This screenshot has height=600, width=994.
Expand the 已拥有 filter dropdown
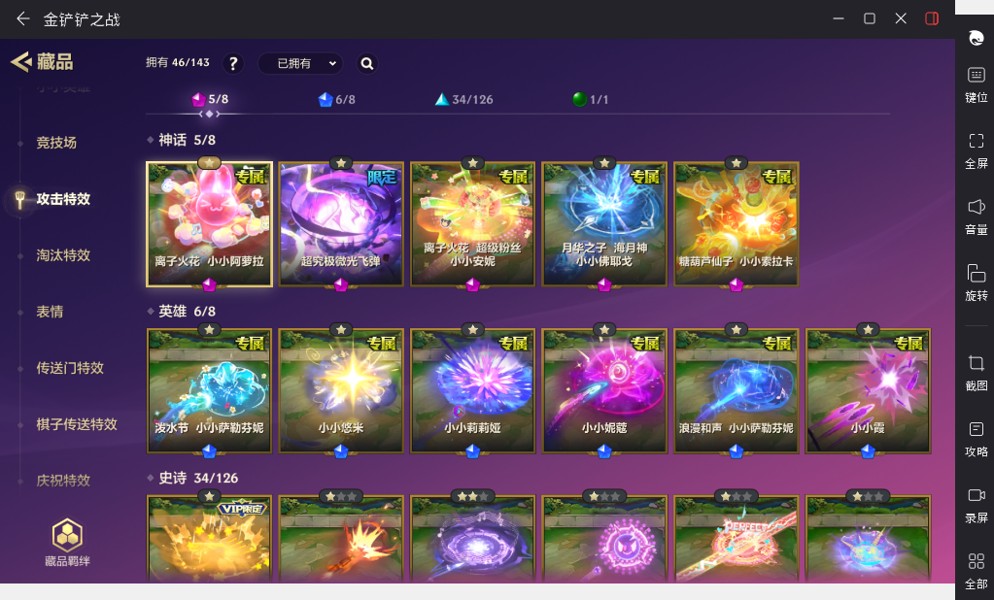300,63
